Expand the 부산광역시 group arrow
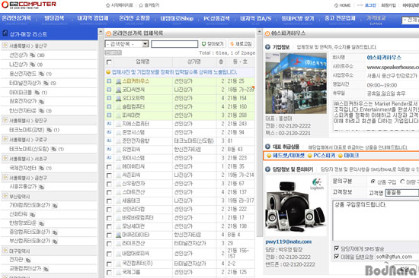 5,197
